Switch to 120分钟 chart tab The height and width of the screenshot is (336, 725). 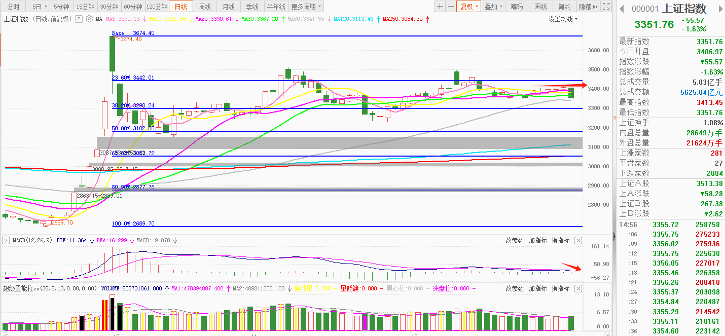pyautogui.click(x=157, y=7)
